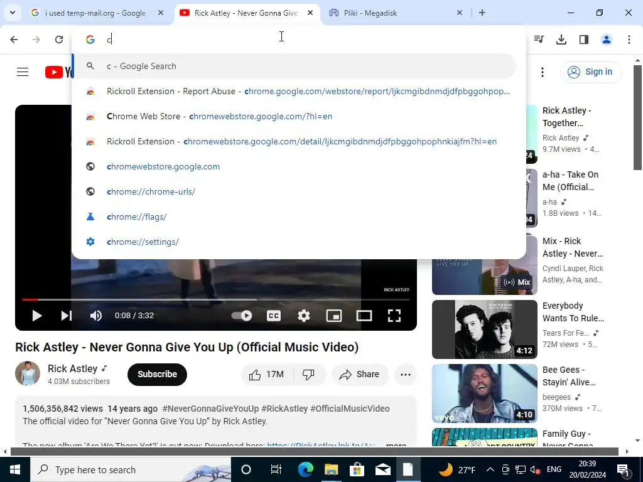Open the media controls icon in toolbar
The height and width of the screenshot is (482, 643).
[x=539, y=40]
